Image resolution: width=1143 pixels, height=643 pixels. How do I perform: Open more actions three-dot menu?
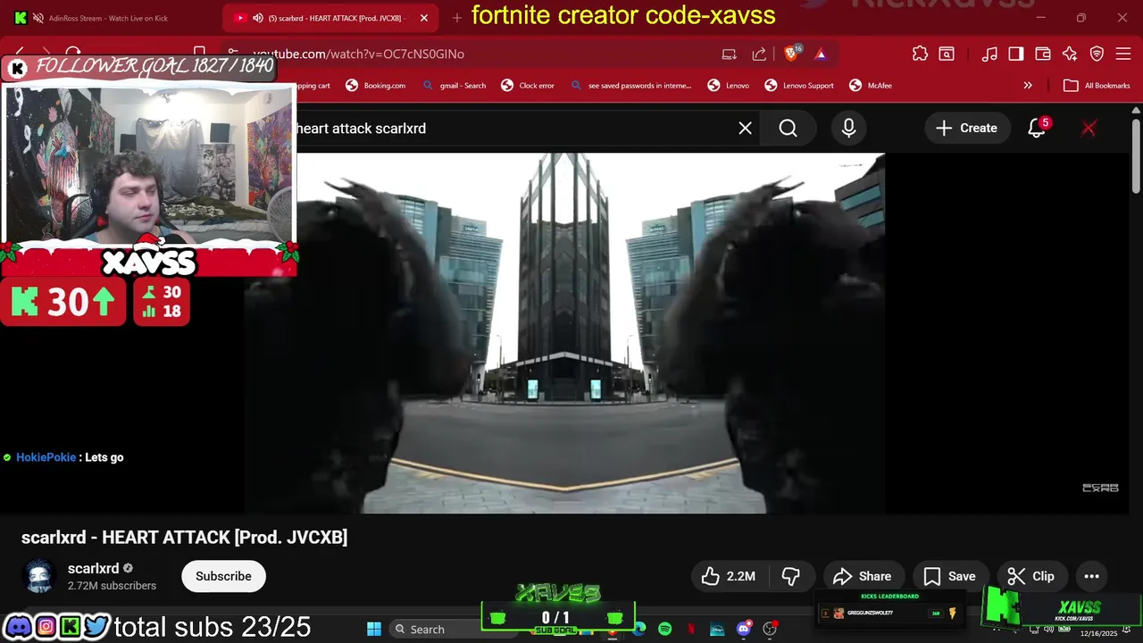point(1091,576)
